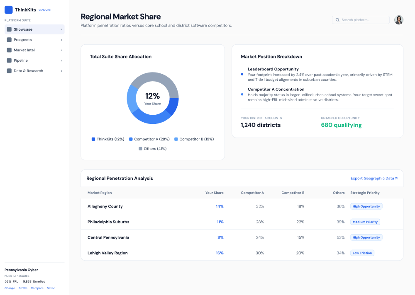The image size is (415, 295).
Task: Click Export Geographic Data link
Action: [x=374, y=179]
